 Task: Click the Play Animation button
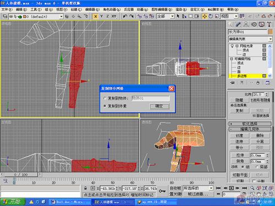(x=232, y=188)
